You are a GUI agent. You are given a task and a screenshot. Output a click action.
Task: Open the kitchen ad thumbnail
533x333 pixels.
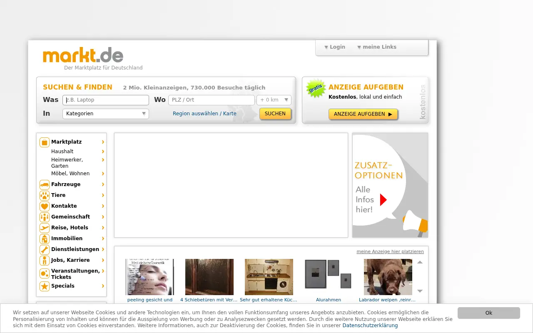point(269,277)
